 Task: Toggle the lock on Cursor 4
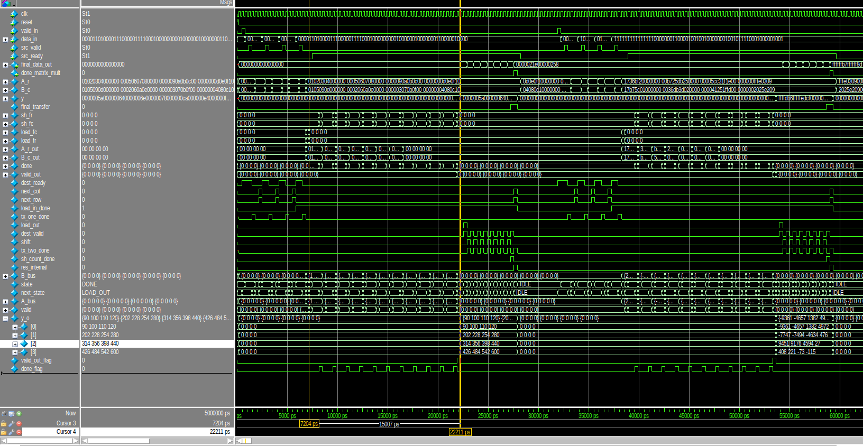tap(4, 432)
